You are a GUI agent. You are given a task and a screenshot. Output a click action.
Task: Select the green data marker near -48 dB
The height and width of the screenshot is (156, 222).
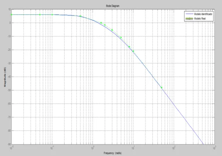click(162, 88)
